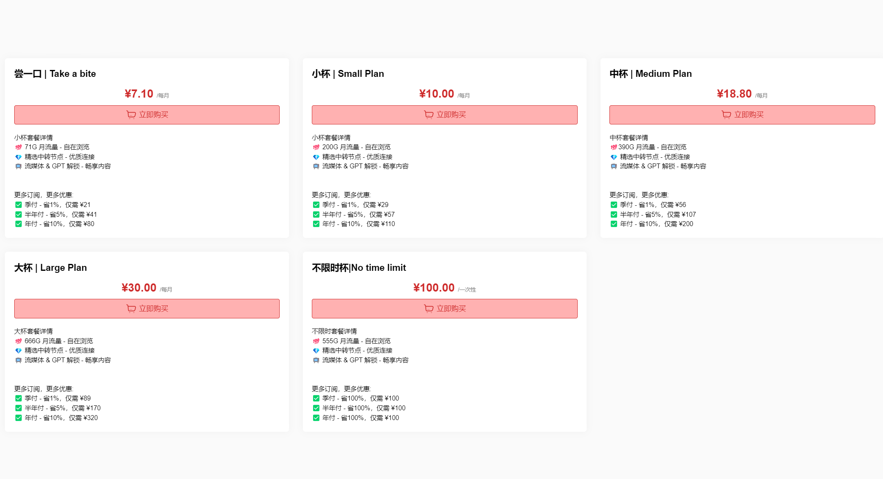Click green check beside yearly ¥320 option

click(18, 418)
